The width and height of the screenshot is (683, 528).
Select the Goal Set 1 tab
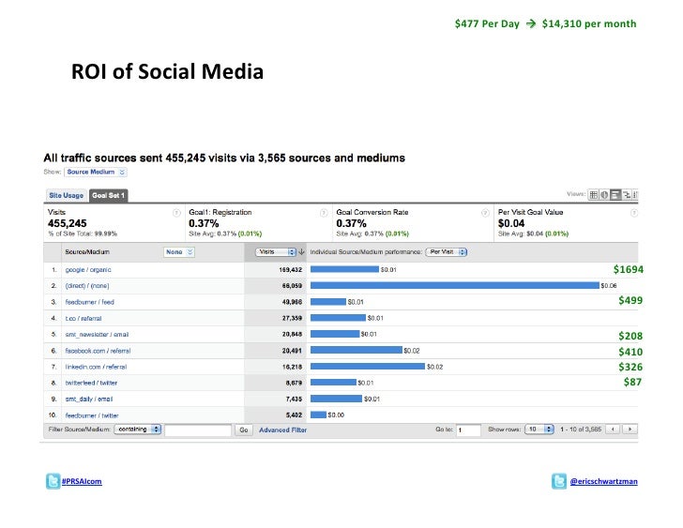click(x=108, y=195)
